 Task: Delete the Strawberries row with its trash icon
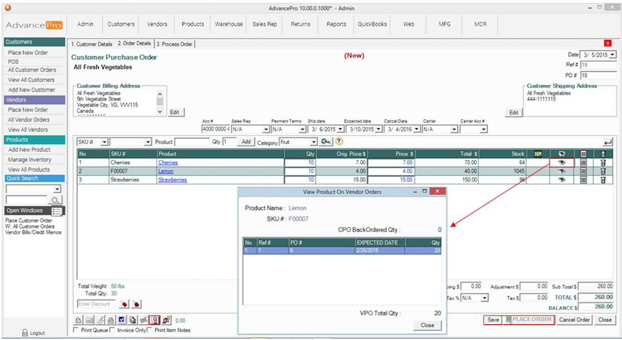[x=603, y=180]
